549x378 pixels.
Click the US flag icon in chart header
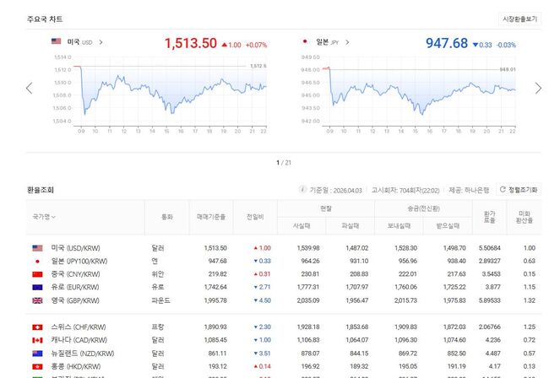(56, 41)
